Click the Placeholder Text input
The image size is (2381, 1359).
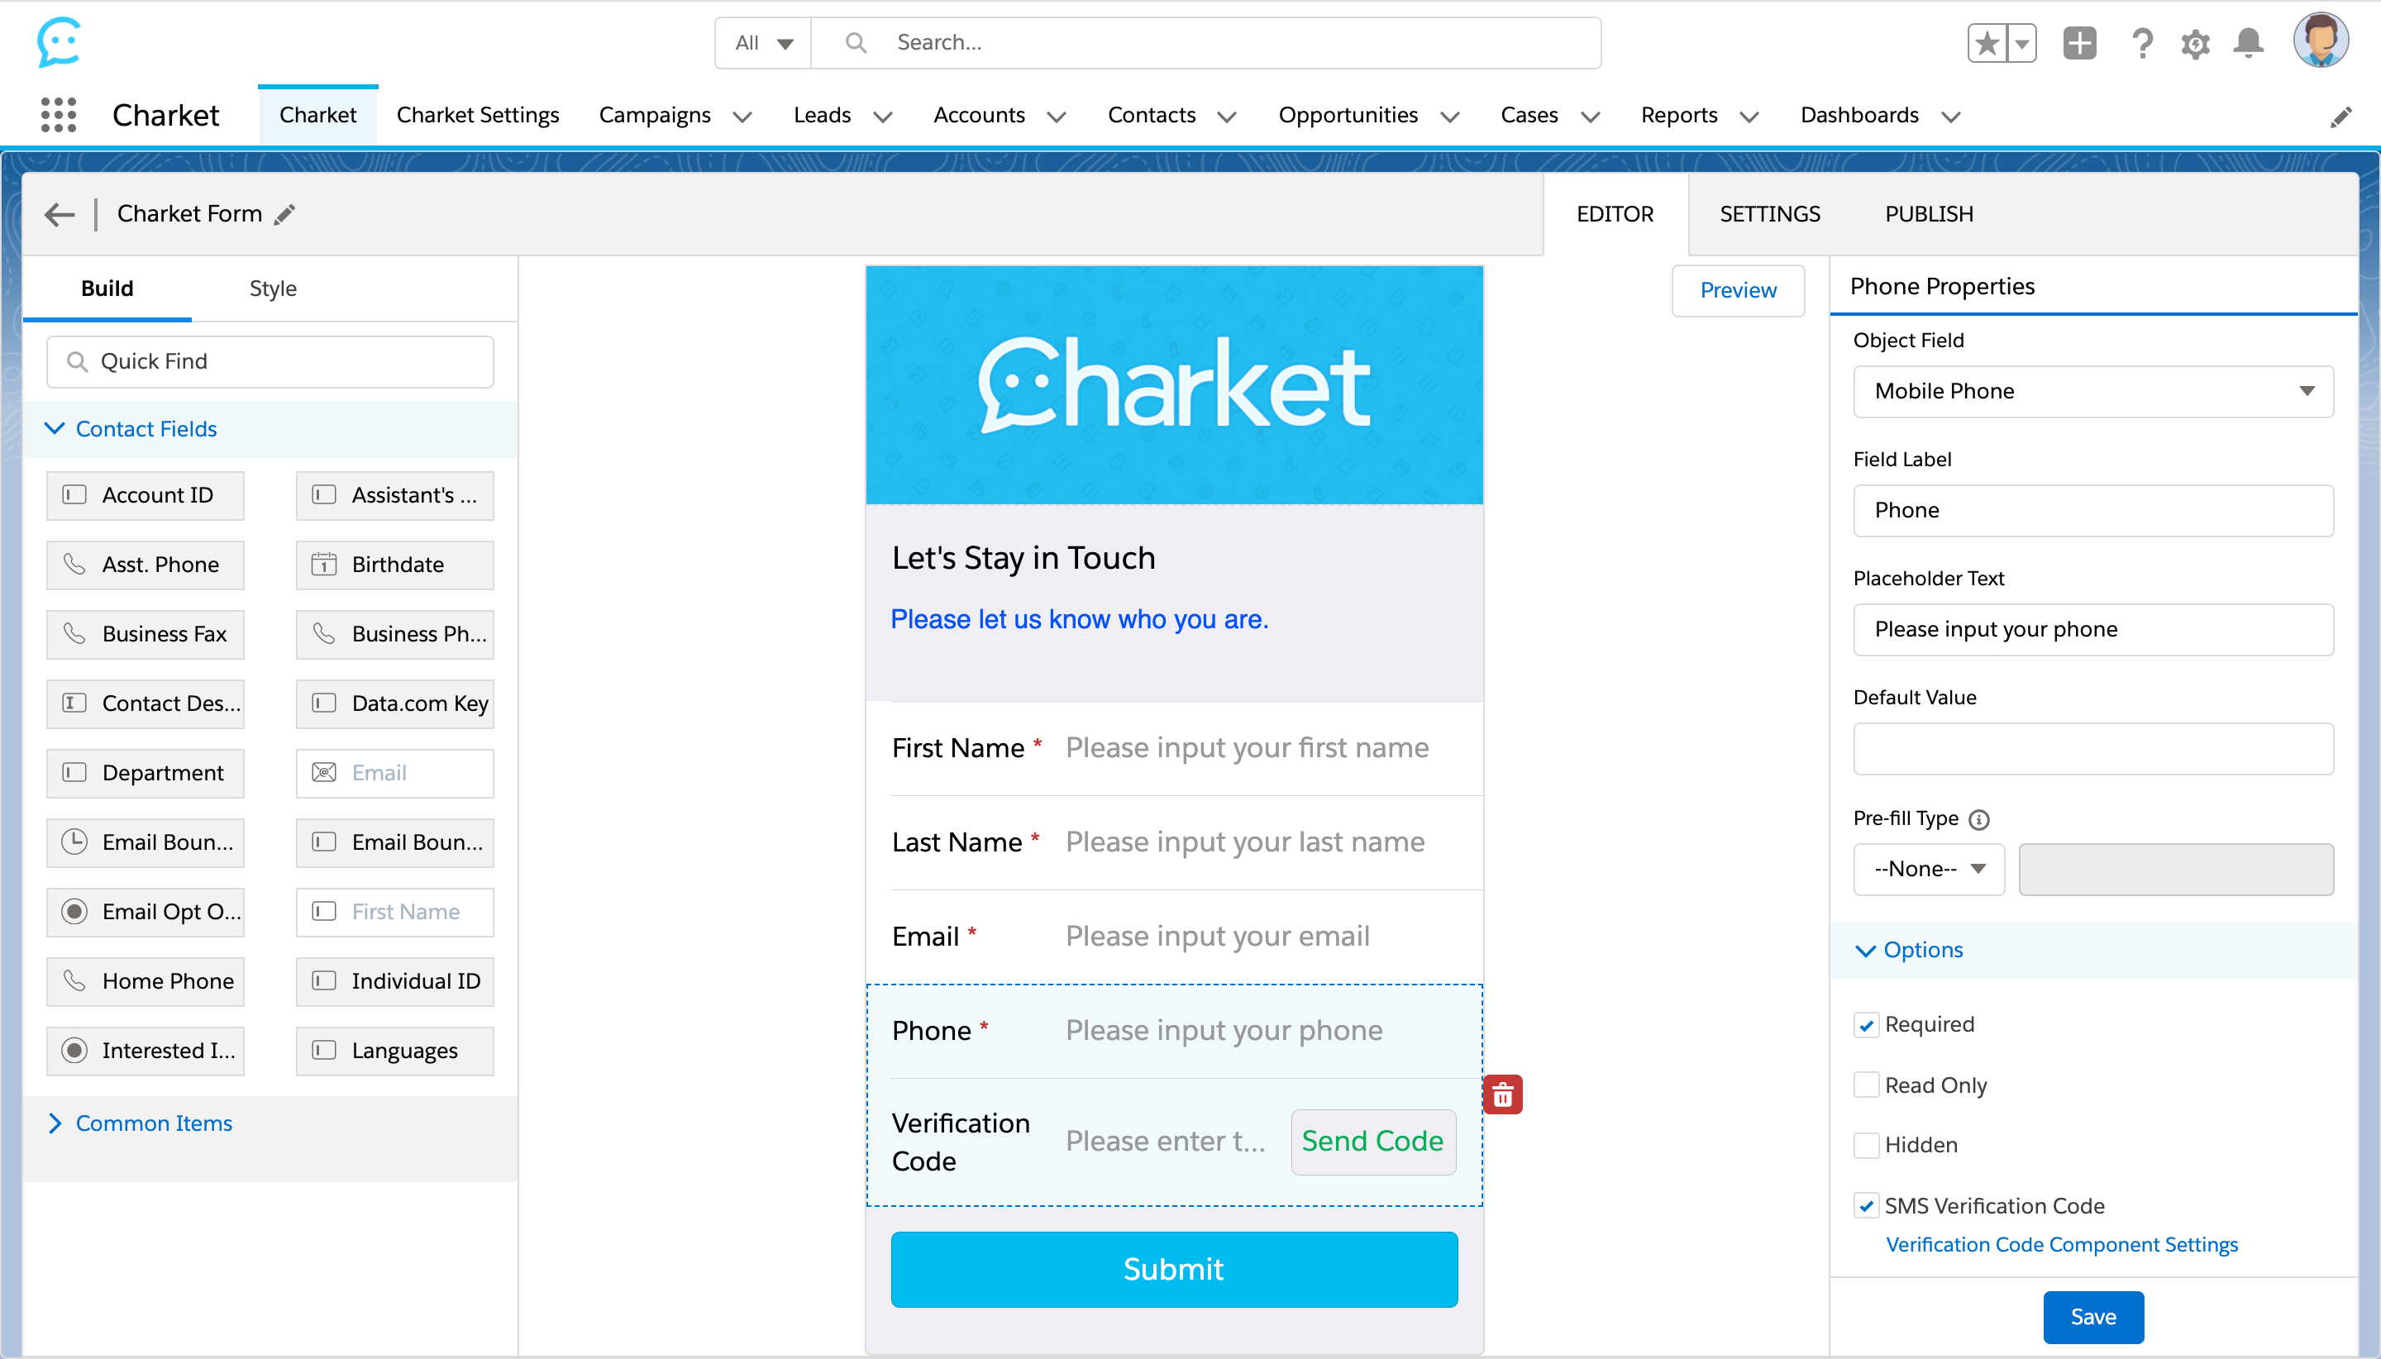pos(2092,630)
